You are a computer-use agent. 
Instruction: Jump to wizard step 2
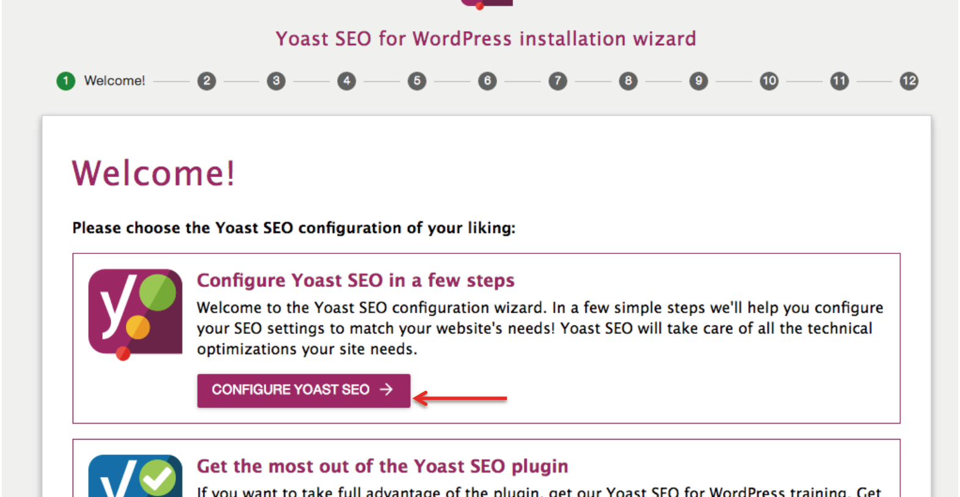tap(206, 81)
